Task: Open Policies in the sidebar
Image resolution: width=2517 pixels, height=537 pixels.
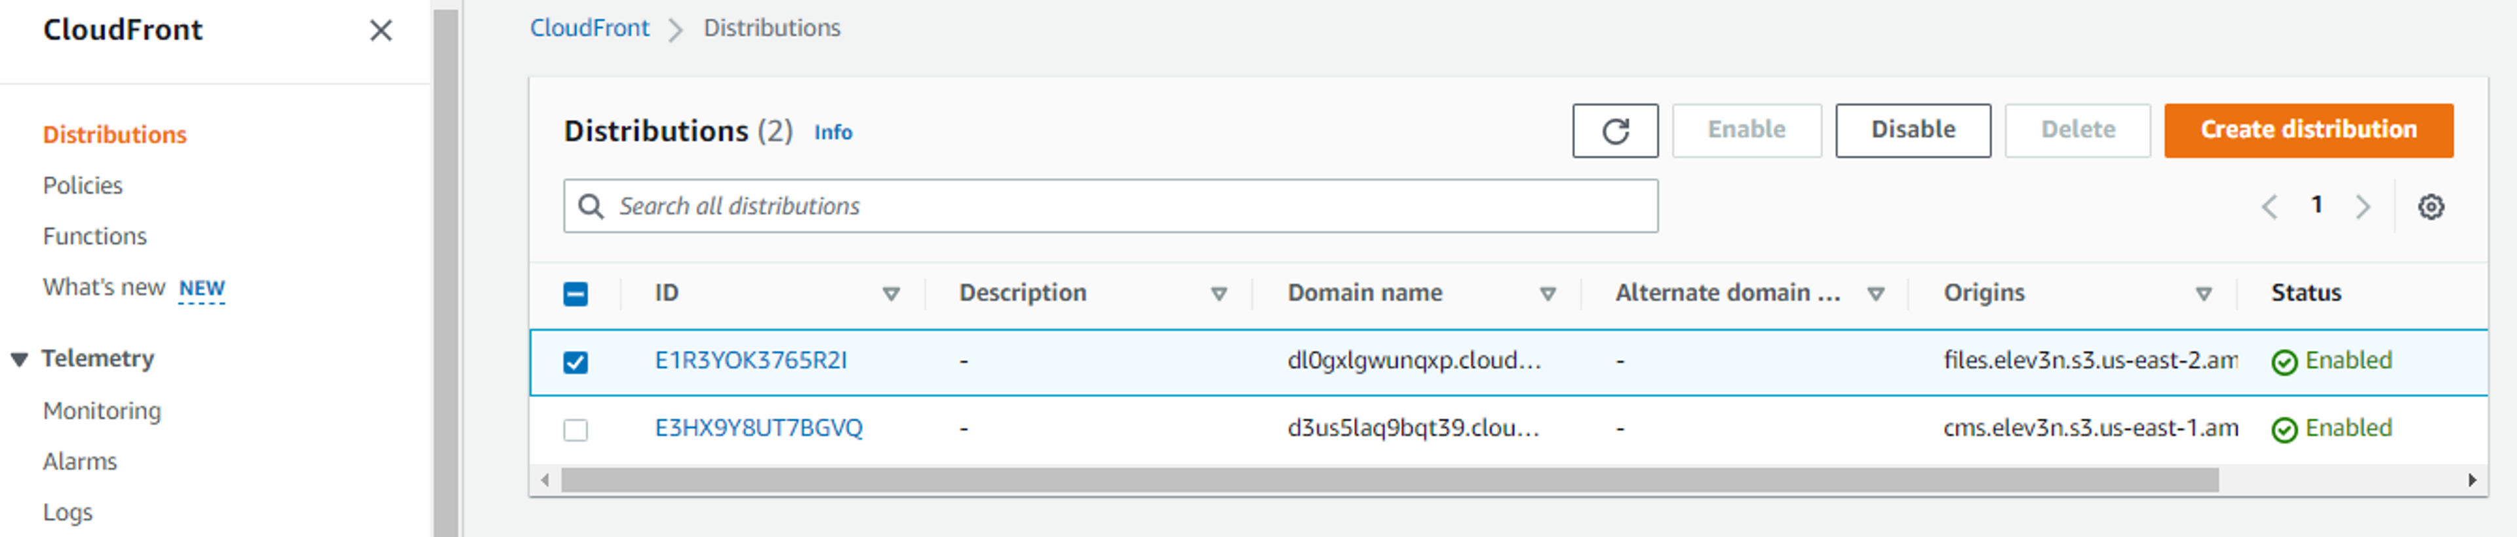Action: pyautogui.click(x=82, y=185)
